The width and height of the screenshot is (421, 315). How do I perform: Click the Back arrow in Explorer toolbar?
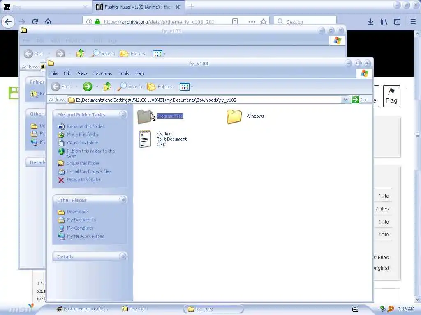[56, 87]
